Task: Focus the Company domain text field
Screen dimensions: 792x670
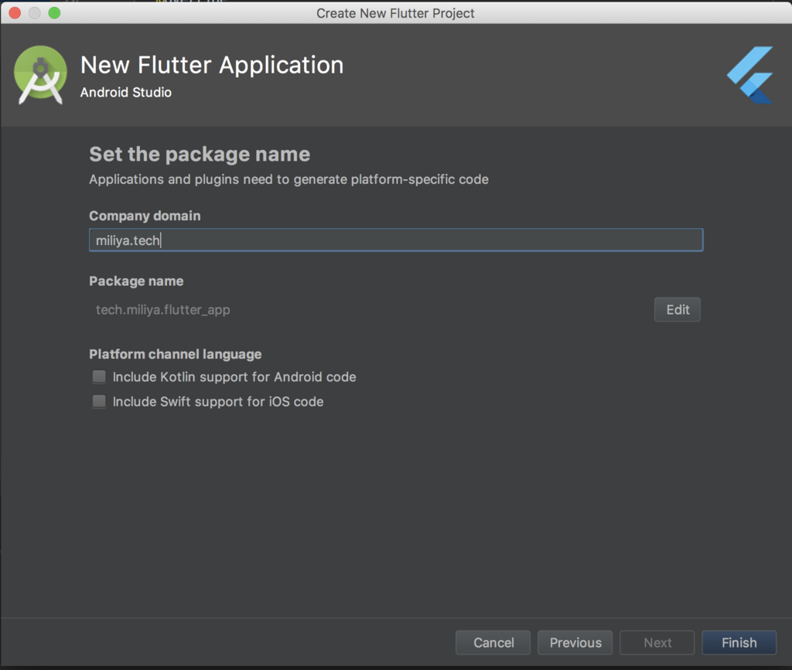Action: click(395, 240)
